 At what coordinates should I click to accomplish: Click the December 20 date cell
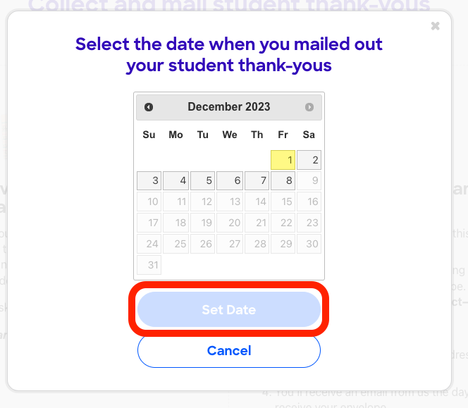coord(230,223)
